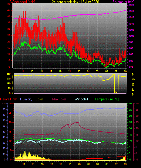Click the '360' wind direction axis value
Screen dimensions: 141x168
pos(8,74)
